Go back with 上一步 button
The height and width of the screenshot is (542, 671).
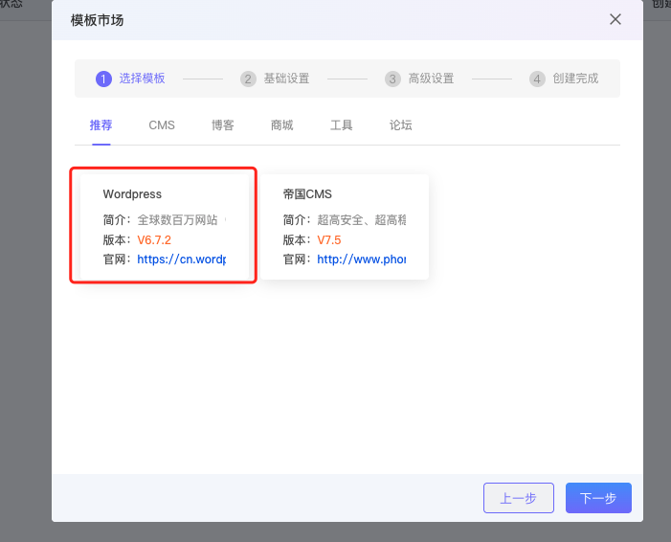coord(518,498)
